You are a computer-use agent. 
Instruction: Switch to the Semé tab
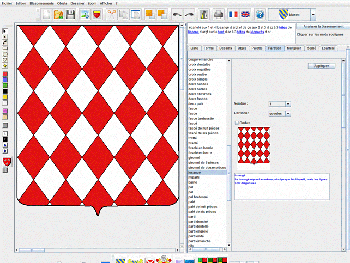311,48
